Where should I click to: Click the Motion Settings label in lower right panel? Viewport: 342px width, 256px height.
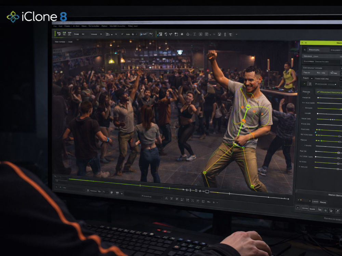pyautogui.click(x=335, y=195)
